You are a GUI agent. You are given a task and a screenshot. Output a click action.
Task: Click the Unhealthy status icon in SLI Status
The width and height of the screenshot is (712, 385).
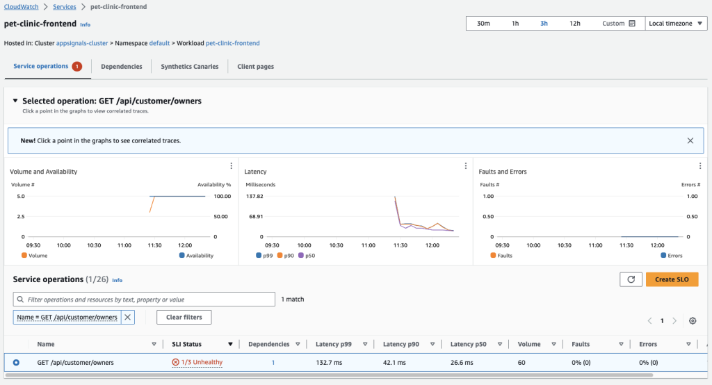[175, 362]
